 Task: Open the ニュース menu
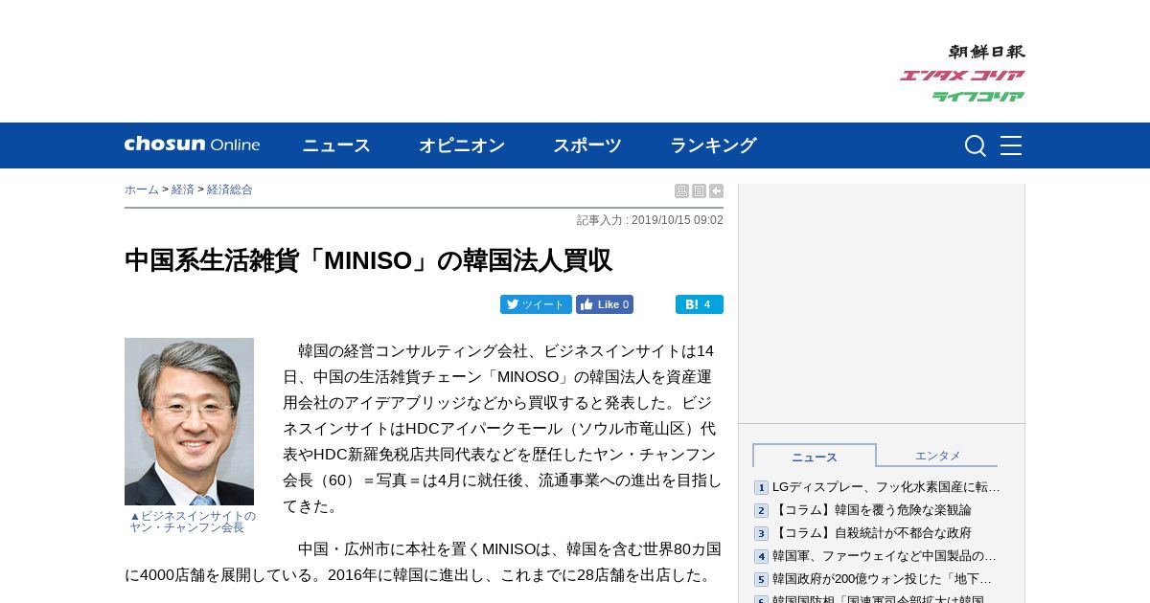click(336, 145)
